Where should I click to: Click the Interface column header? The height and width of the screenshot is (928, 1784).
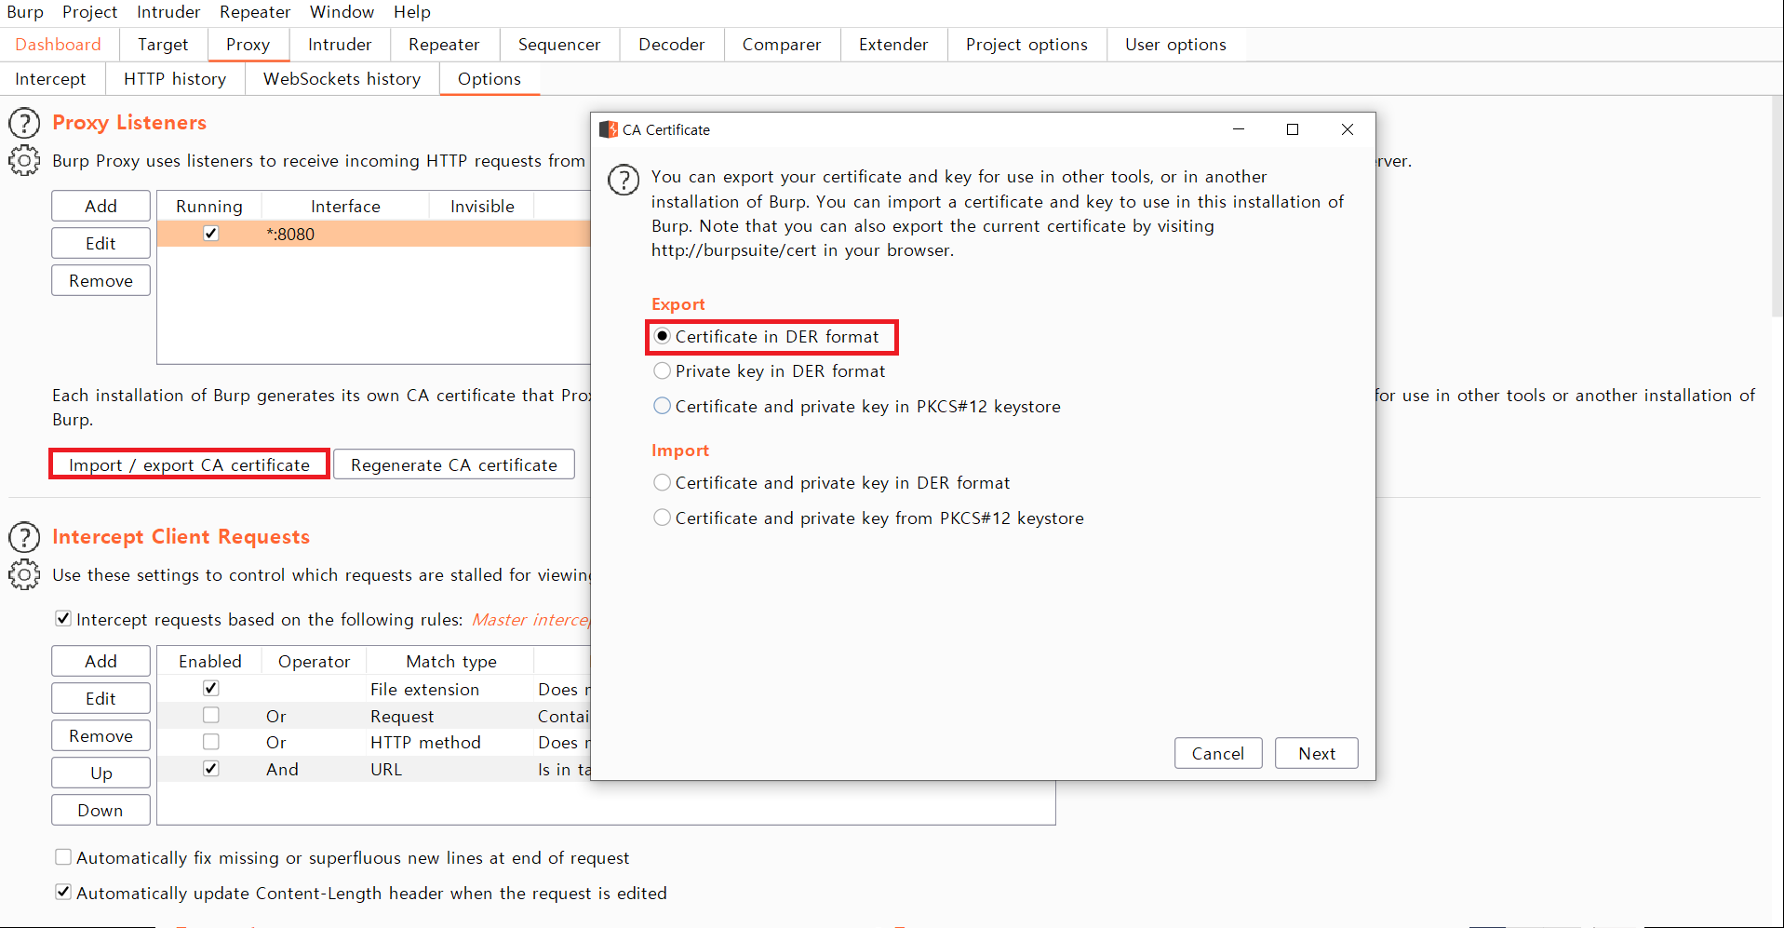[345, 206]
